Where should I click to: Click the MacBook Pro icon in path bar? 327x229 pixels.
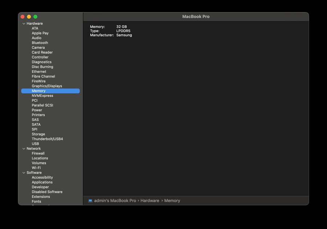pyautogui.click(x=90, y=201)
